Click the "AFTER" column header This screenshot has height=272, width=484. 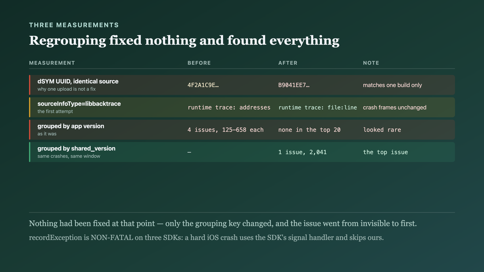click(288, 63)
